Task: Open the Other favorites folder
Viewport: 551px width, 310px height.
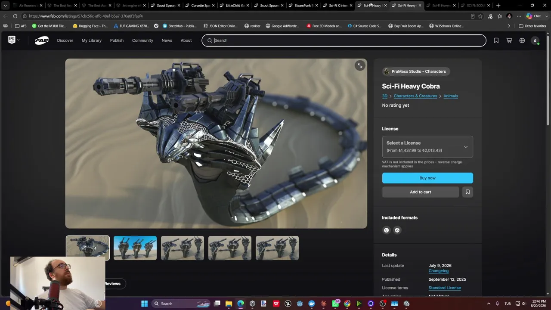Action: click(x=532, y=26)
